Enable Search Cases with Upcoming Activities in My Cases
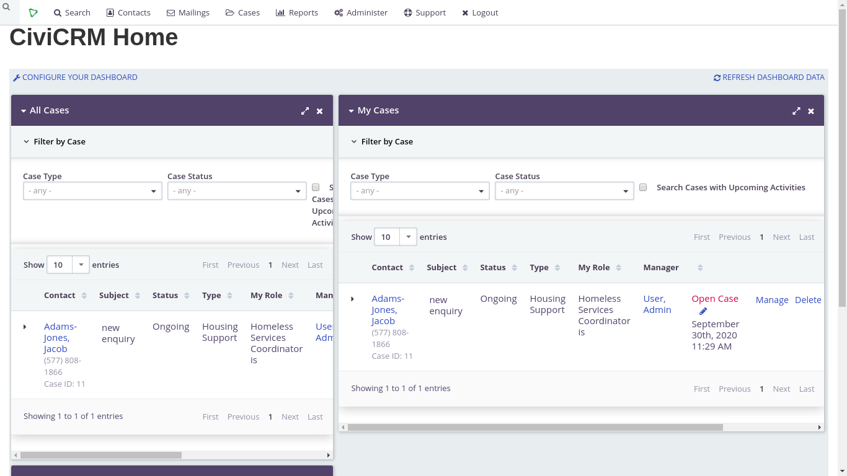This screenshot has height=476, width=847. pos(643,187)
